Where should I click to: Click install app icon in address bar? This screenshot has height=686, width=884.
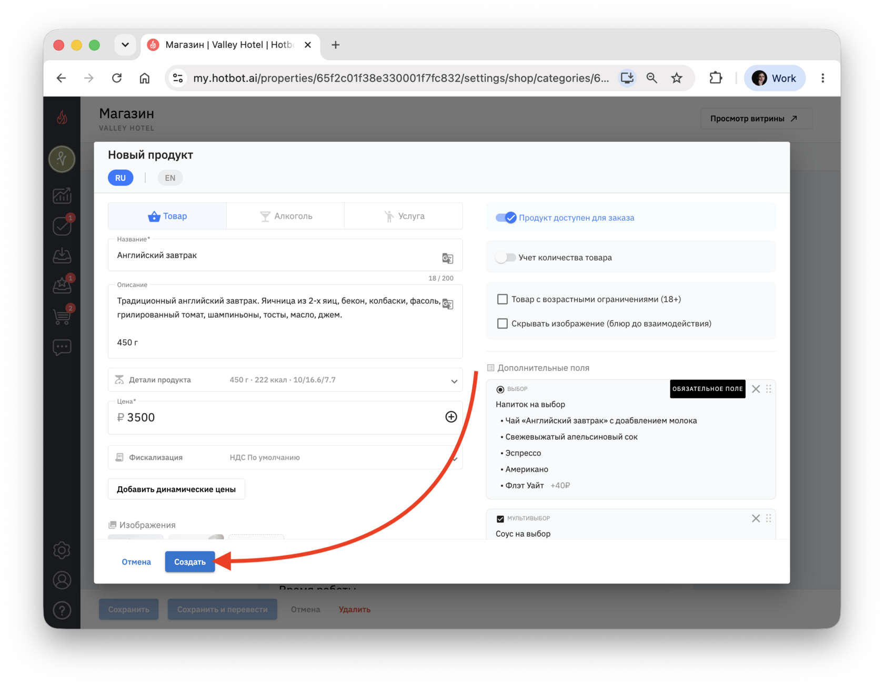click(x=627, y=78)
